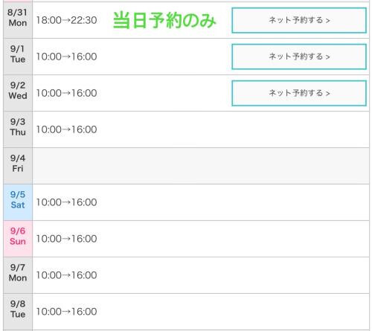Screen dimensions: 372x331
Task: Click ネット予約する button for 8/31 Mon
Action: pyautogui.click(x=299, y=20)
